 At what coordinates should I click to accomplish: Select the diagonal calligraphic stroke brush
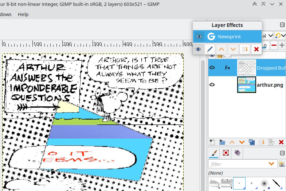coord(276,183)
